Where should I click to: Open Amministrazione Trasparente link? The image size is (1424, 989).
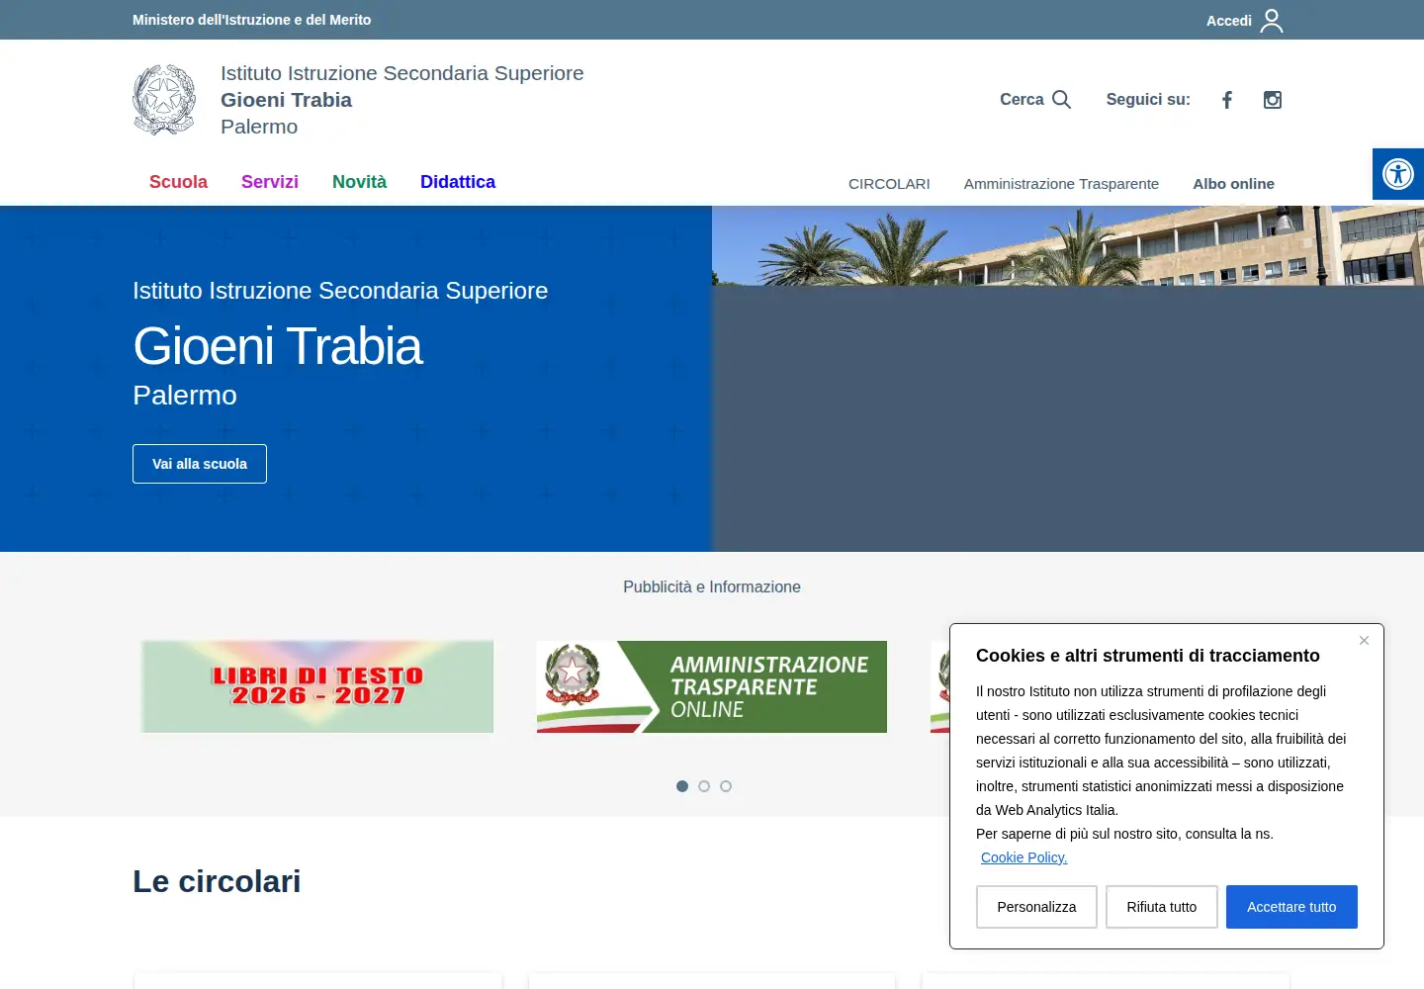[1061, 184]
